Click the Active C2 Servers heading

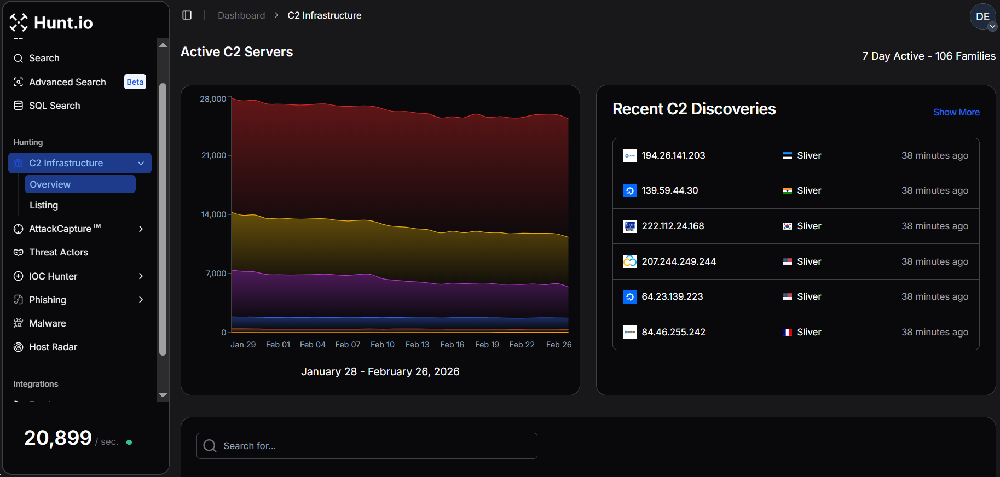[x=237, y=52]
